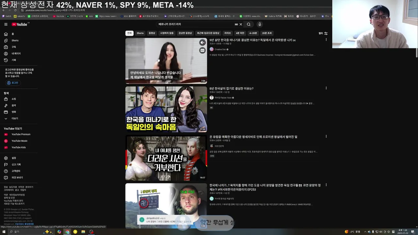Open Chrome from the Windows taskbar

pos(67,232)
